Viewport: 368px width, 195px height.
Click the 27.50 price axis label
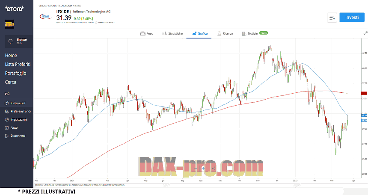coord(365,144)
